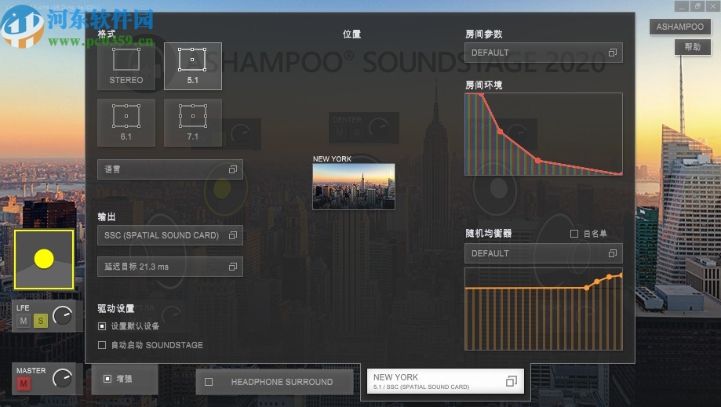Click the random equalizer bar graph
Image resolution: width=721 pixels, height=407 pixels.
pyautogui.click(x=544, y=309)
